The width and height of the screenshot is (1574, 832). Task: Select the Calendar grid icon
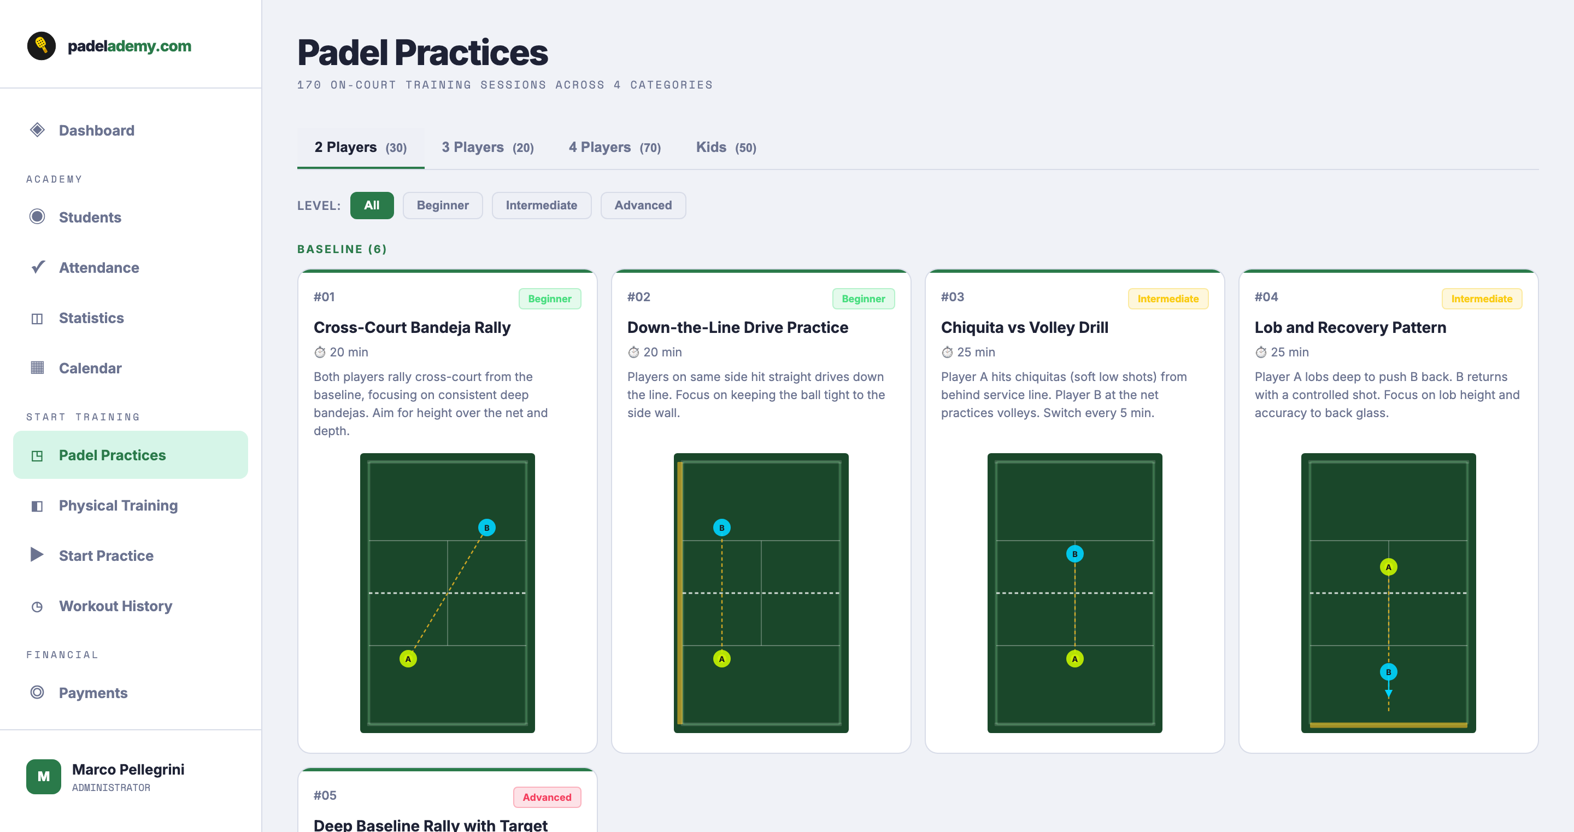(x=38, y=367)
